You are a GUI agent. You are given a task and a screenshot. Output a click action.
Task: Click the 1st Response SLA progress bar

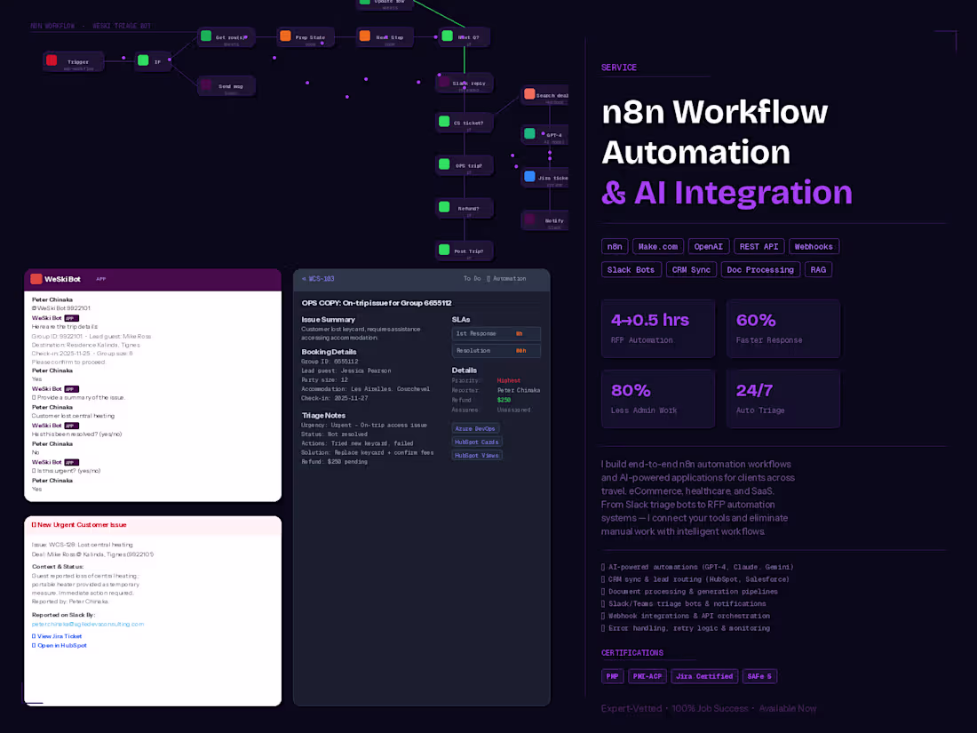(496, 333)
